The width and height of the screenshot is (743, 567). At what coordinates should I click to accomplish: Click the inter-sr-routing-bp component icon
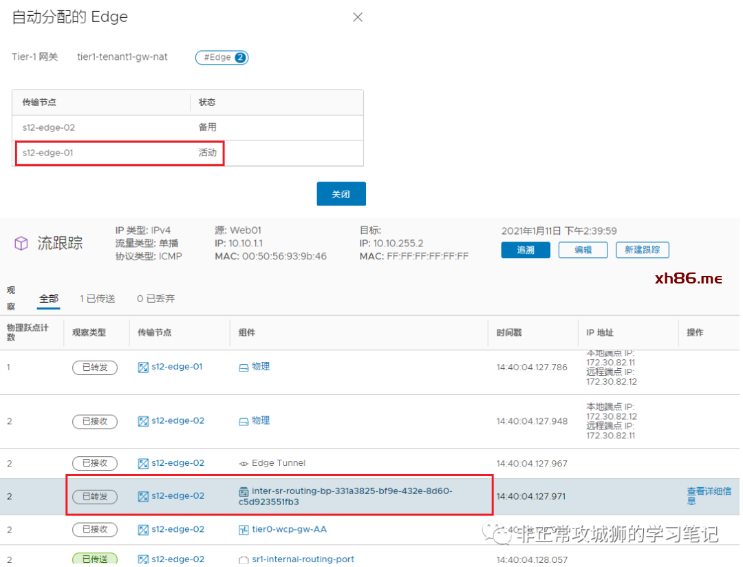tap(243, 492)
